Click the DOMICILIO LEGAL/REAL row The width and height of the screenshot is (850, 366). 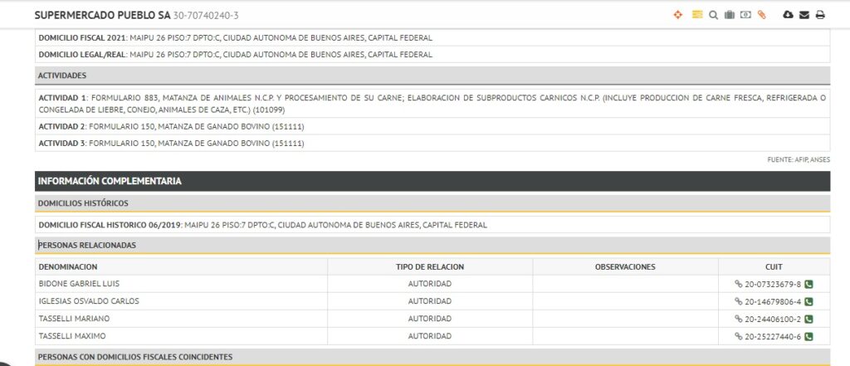(432, 55)
